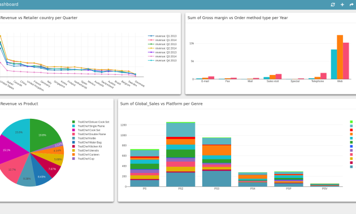Click the Revenue vs Product panel title
356x214 pixels.
point(19,104)
